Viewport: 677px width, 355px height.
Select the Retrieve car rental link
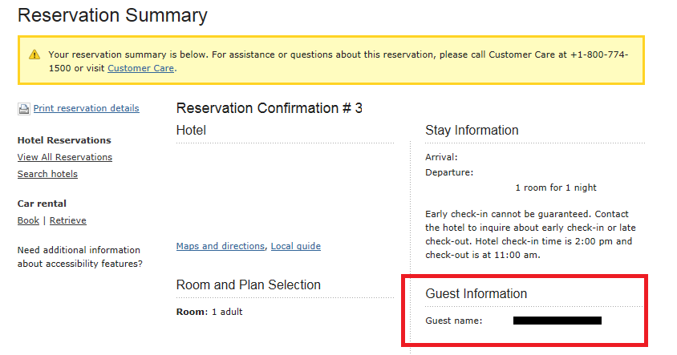coord(68,220)
